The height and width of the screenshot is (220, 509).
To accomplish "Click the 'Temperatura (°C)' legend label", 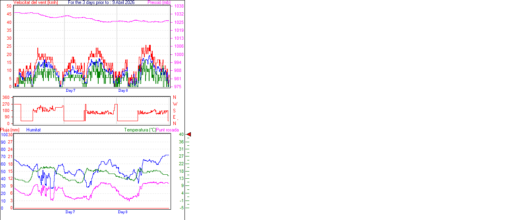I will [140, 130].
